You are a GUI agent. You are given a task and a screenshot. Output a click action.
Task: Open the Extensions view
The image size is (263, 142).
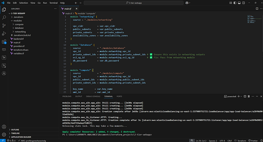click(4, 42)
